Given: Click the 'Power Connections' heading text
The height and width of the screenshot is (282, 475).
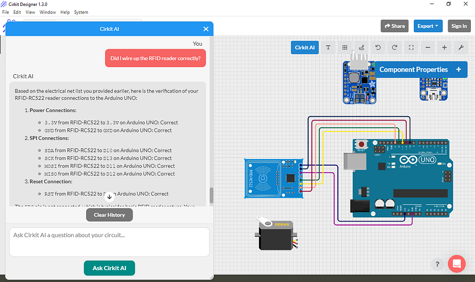Looking at the screenshot, I should coord(53,110).
